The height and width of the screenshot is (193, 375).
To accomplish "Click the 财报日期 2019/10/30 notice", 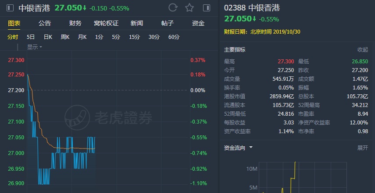I will coord(262,32).
